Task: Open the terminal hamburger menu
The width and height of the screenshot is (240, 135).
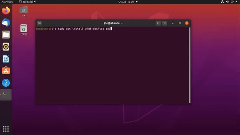Action: click(x=165, y=23)
